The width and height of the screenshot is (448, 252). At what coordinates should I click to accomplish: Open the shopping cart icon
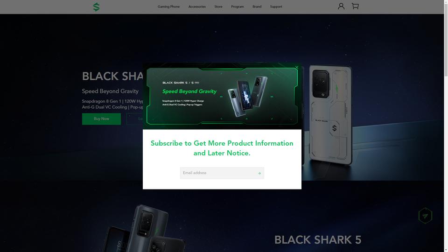tap(355, 6)
